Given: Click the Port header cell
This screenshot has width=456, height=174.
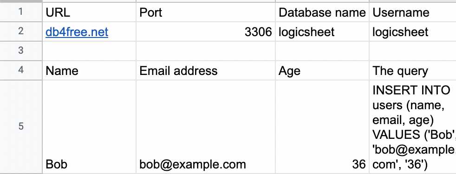Looking at the screenshot, I should pos(206,12).
